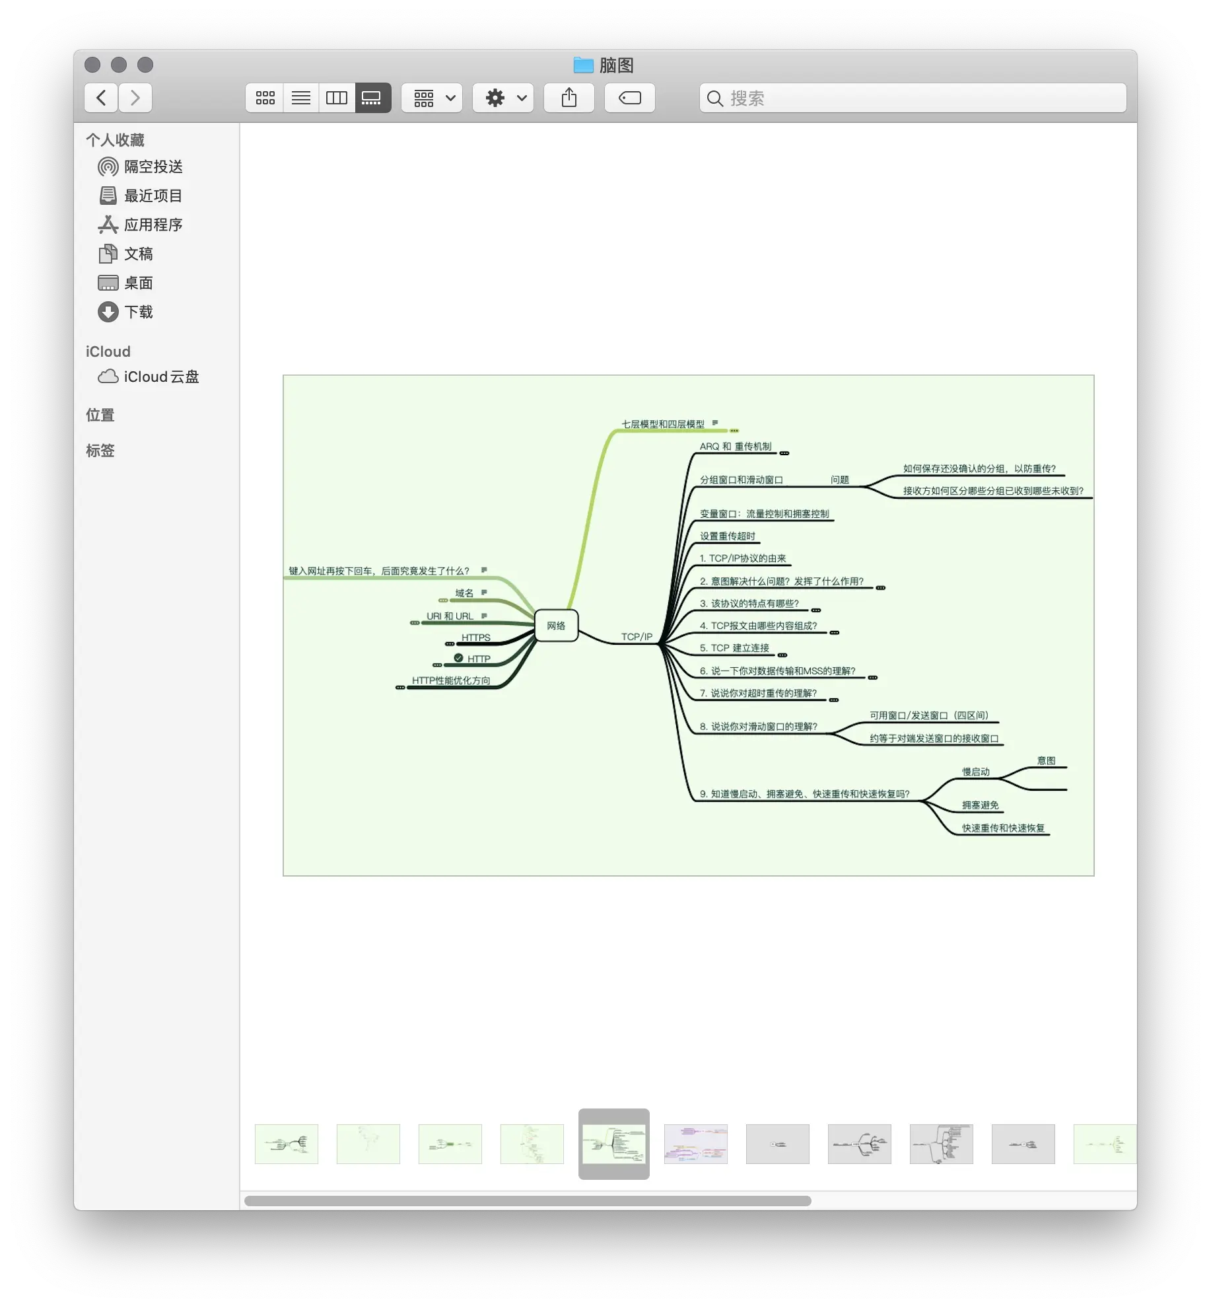Viewport: 1211px width, 1308px height.
Task: Select the fourth thumbnail in the gallery strip
Action: click(532, 1144)
